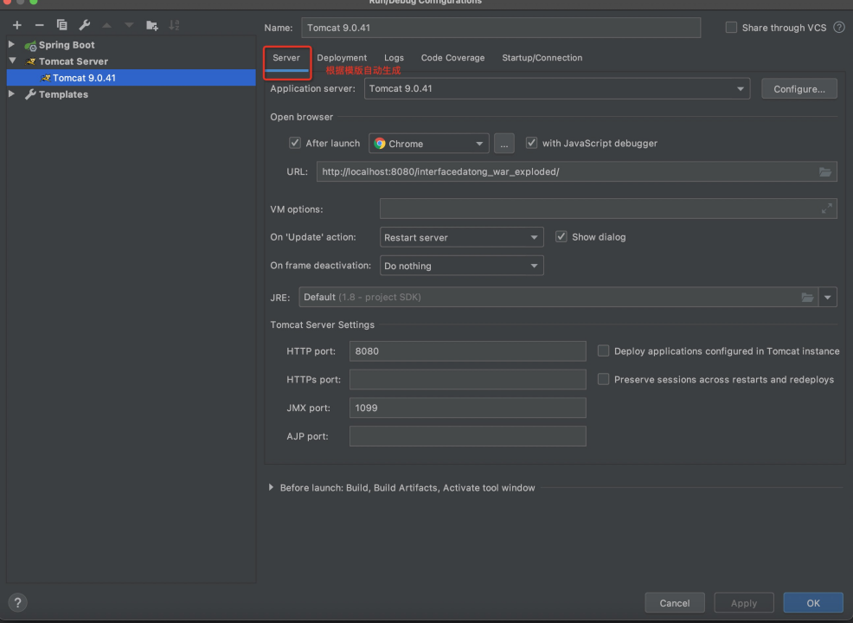The image size is (853, 623).
Task: Click the Apply button
Action: (x=744, y=603)
